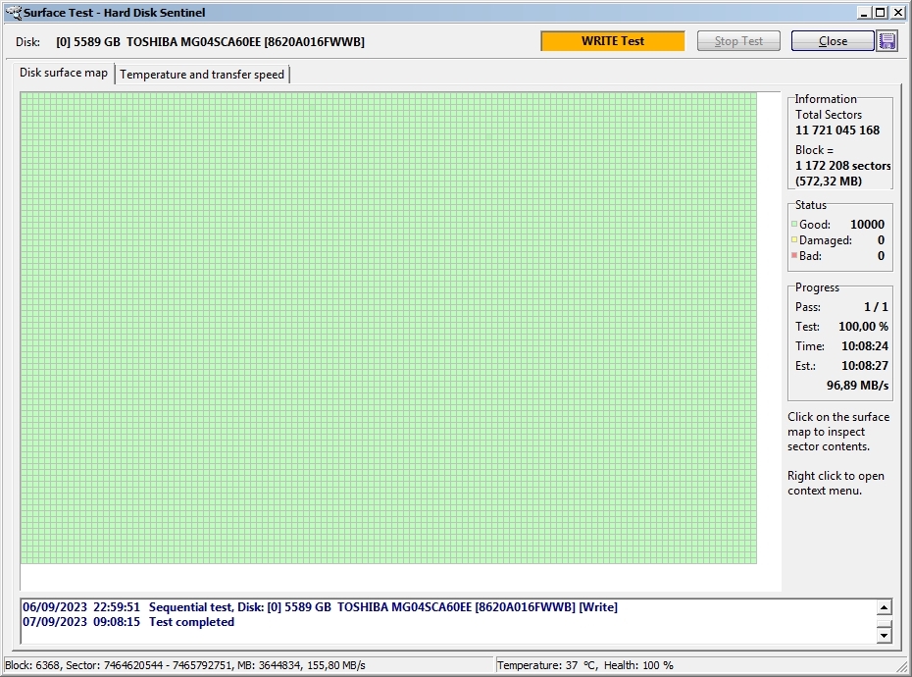Click the red Bad status legend square
912x677 pixels.
click(x=794, y=256)
